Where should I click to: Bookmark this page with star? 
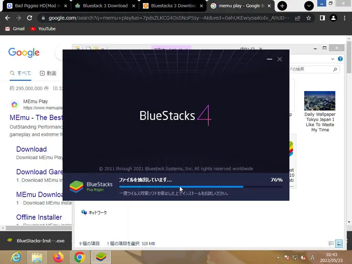(x=309, y=18)
